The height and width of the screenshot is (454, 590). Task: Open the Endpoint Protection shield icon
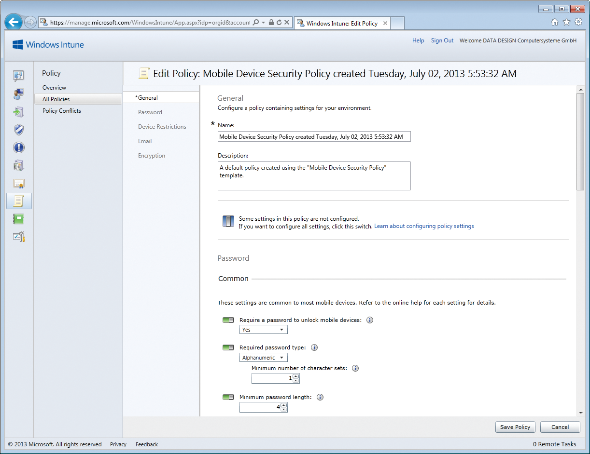19,130
